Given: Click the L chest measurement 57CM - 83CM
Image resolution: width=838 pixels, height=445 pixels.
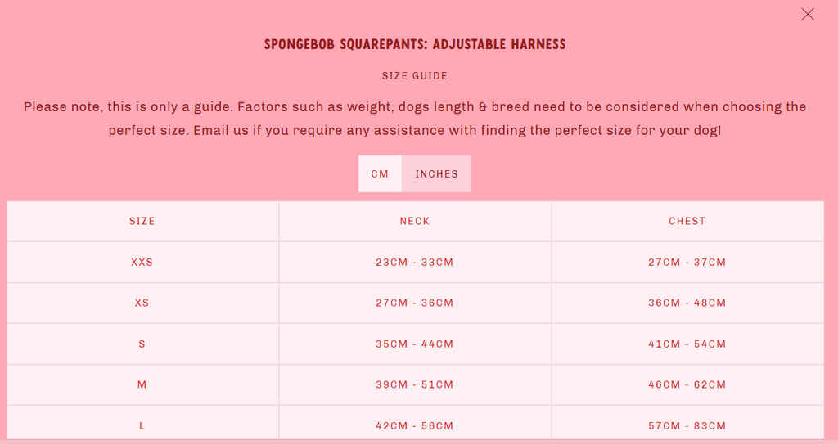Looking at the screenshot, I should click(x=687, y=425).
